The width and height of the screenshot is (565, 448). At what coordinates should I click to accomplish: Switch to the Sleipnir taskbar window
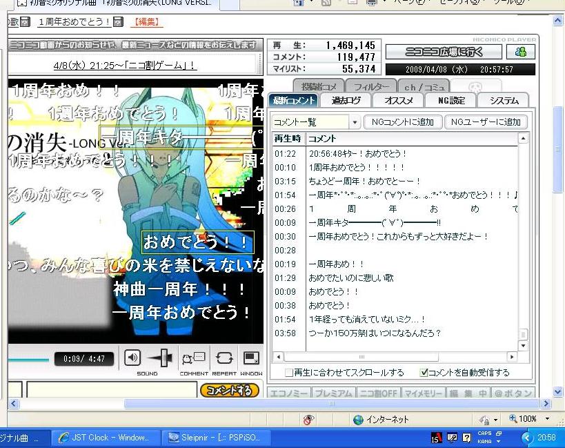(215, 438)
